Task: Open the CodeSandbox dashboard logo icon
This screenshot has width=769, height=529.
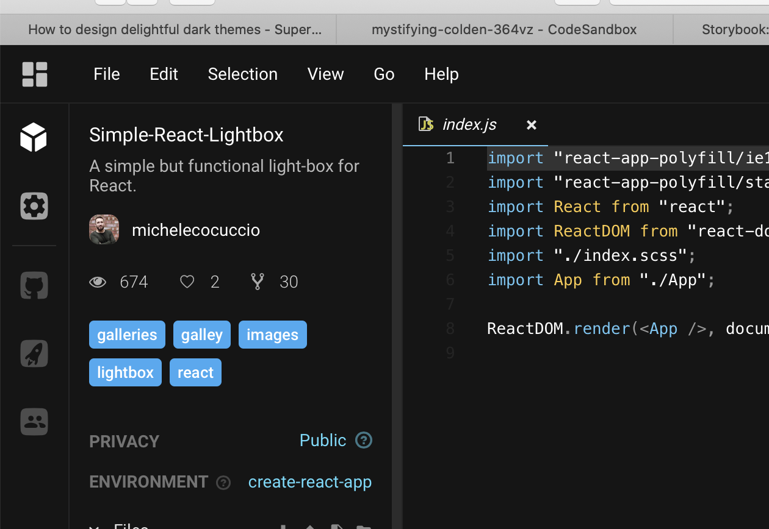Action: coord(35,74)
